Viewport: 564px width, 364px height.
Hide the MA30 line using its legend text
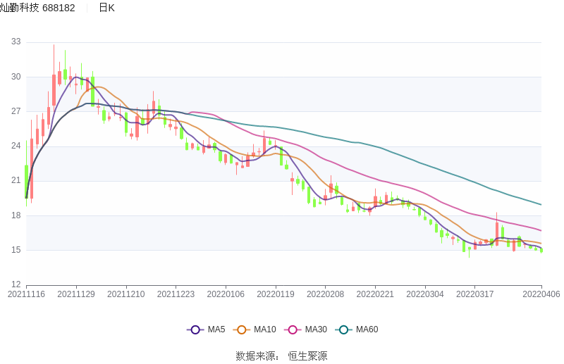316,330
